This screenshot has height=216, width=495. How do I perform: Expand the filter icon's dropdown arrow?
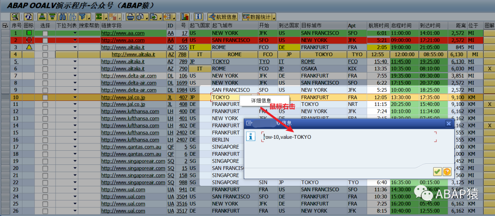(x=89, y=16)
